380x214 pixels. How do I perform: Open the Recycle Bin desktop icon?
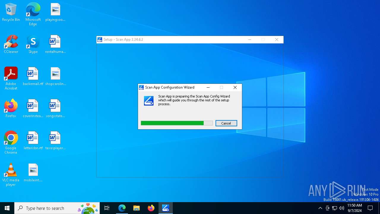[x=11, y=12]
